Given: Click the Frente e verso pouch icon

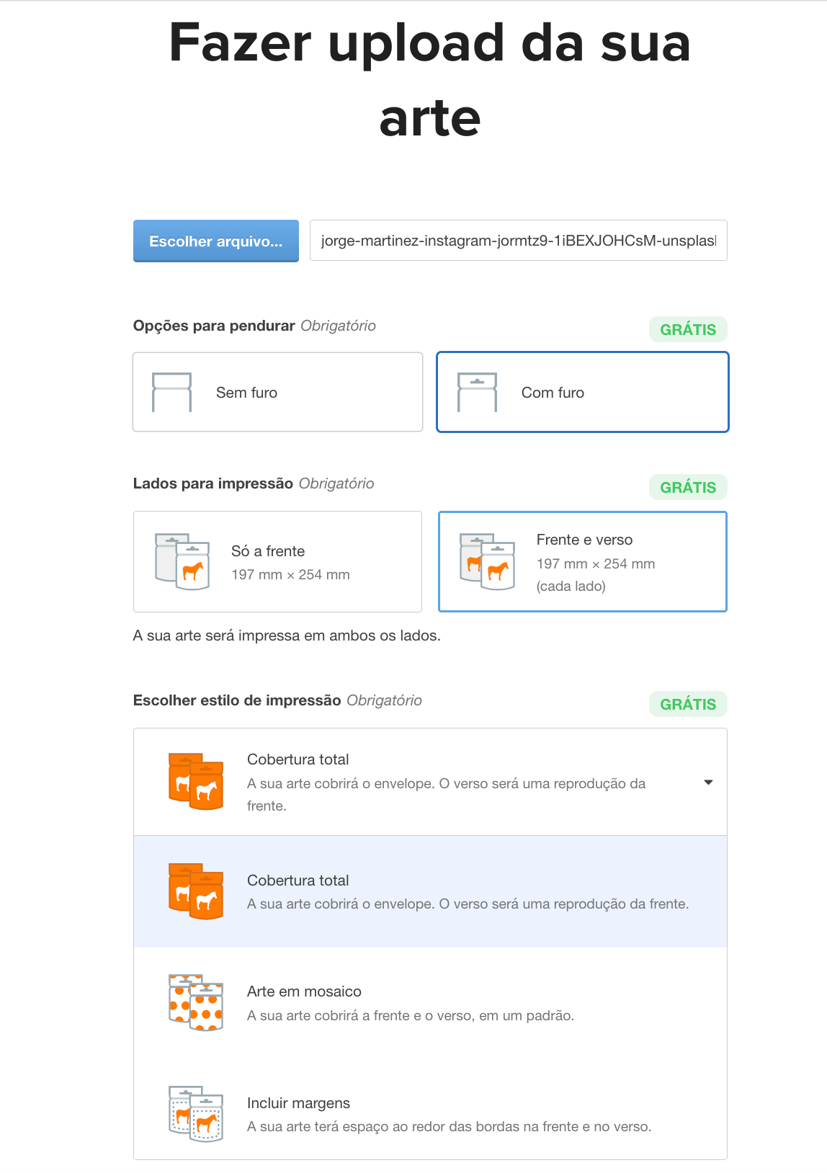Looking at the screenshot, I should (x=487, y=562).
